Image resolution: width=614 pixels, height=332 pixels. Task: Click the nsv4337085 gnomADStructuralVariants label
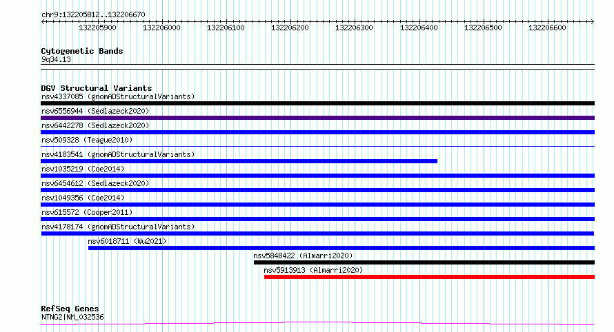click(x=118, y=96)
